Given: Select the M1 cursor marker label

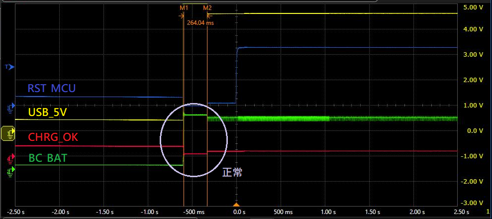Looking at the screenshot, I should [184, 8].
